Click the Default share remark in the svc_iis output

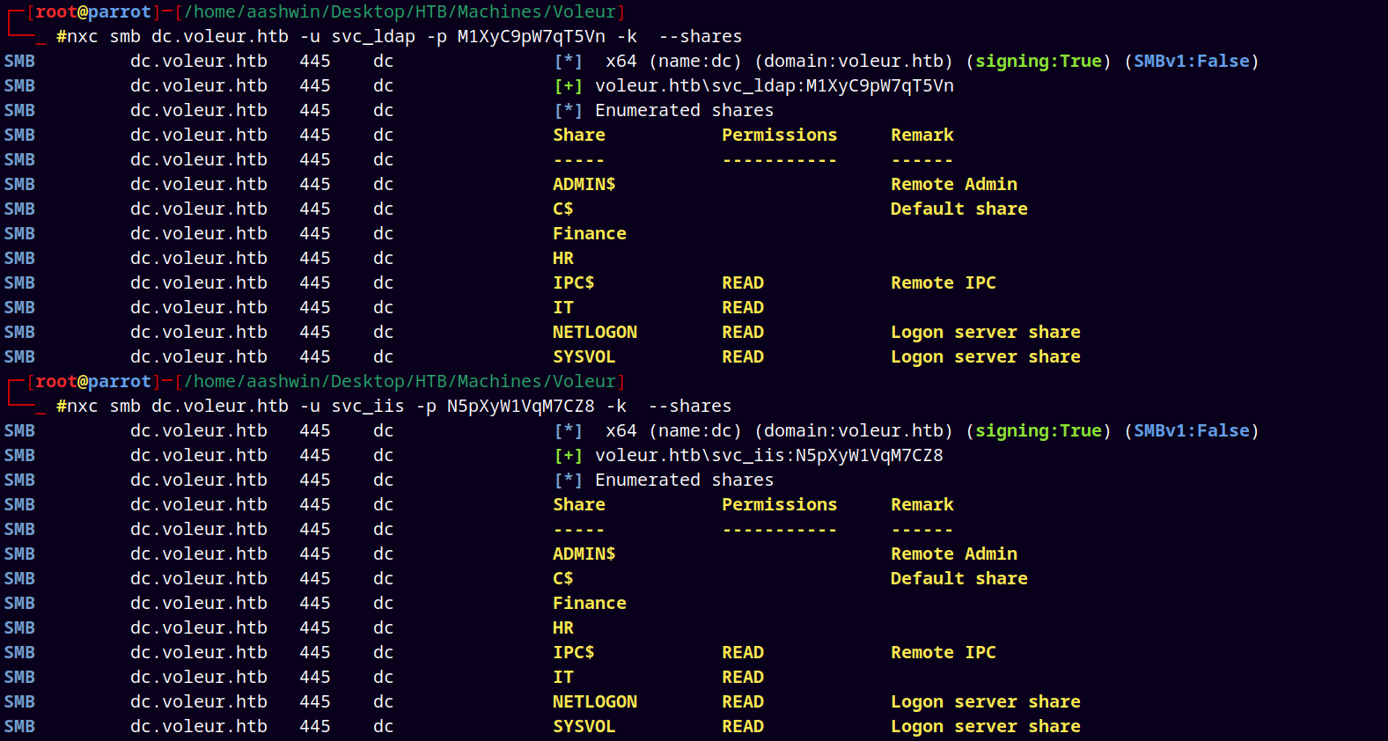click(959, 579)
